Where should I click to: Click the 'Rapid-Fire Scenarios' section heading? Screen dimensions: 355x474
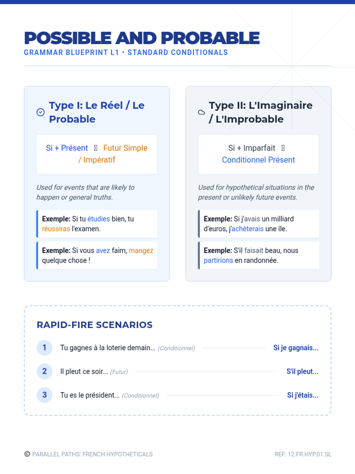(x=95, y=325)
